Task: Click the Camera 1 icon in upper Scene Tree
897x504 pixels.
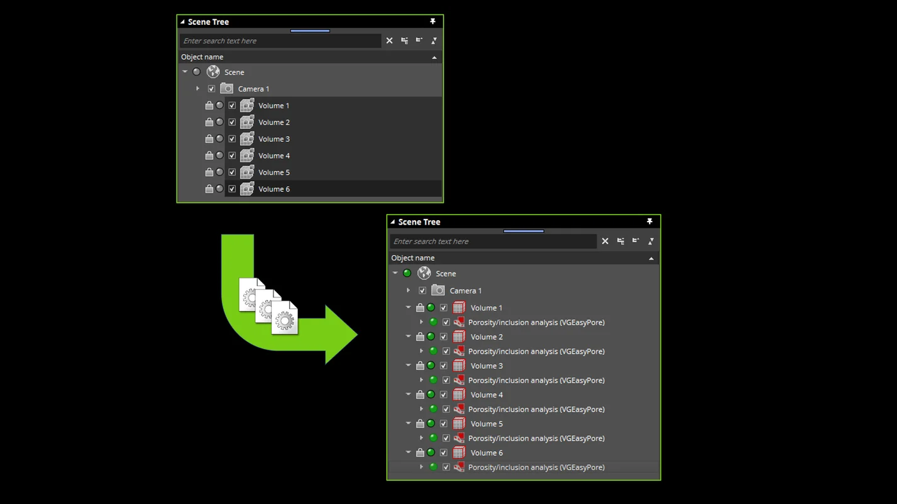Action: click(227, 88)
